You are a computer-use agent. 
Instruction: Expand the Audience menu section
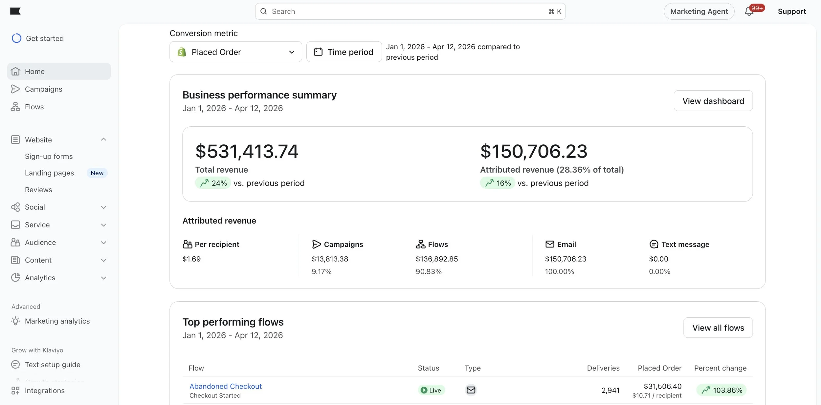point(103,243)
